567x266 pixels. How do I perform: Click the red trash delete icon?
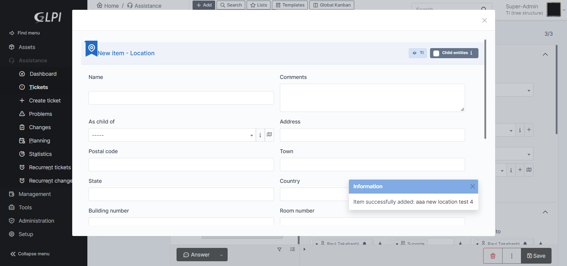pos(493,256)
